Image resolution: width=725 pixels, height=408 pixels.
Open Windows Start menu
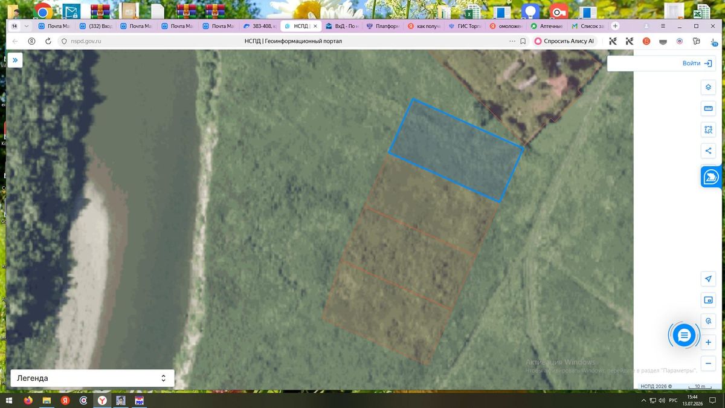[x=10, y=400]
